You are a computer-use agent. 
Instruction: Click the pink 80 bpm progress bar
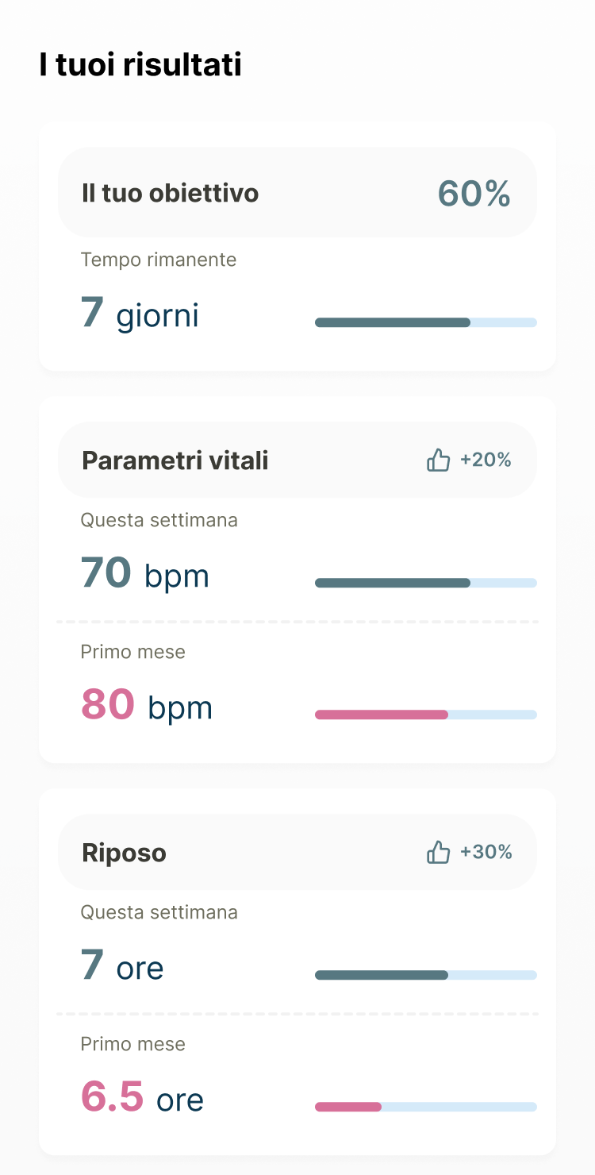(425, 715)
